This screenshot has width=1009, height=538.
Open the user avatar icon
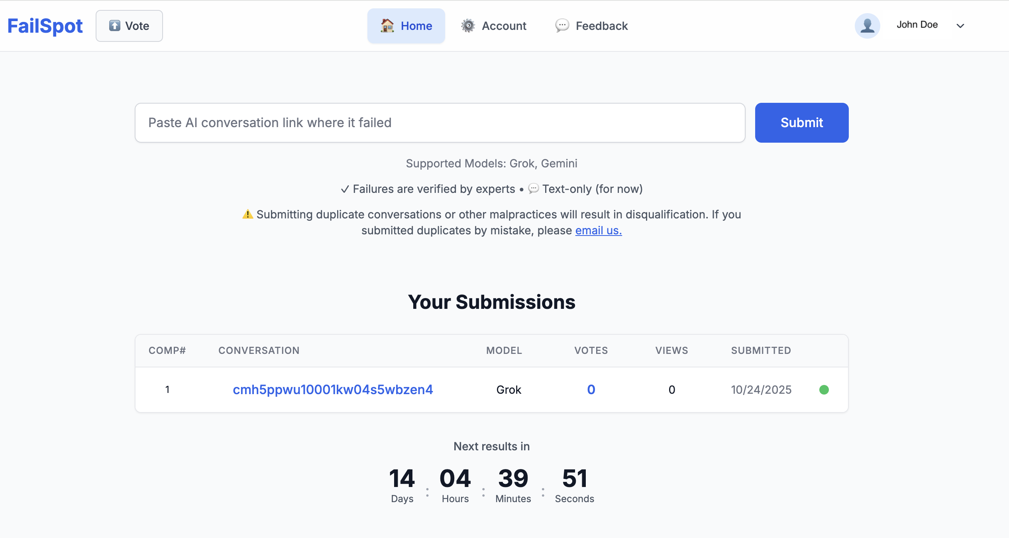(x=867, y=26)
